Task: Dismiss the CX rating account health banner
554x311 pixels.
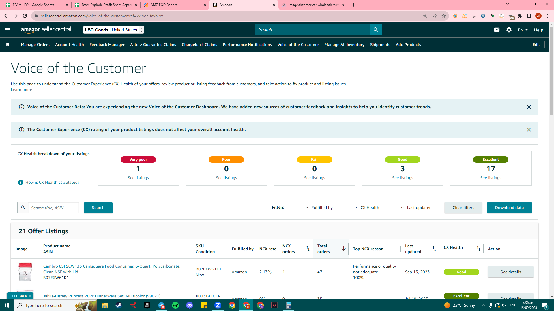Action: click(x=529, y=130)
